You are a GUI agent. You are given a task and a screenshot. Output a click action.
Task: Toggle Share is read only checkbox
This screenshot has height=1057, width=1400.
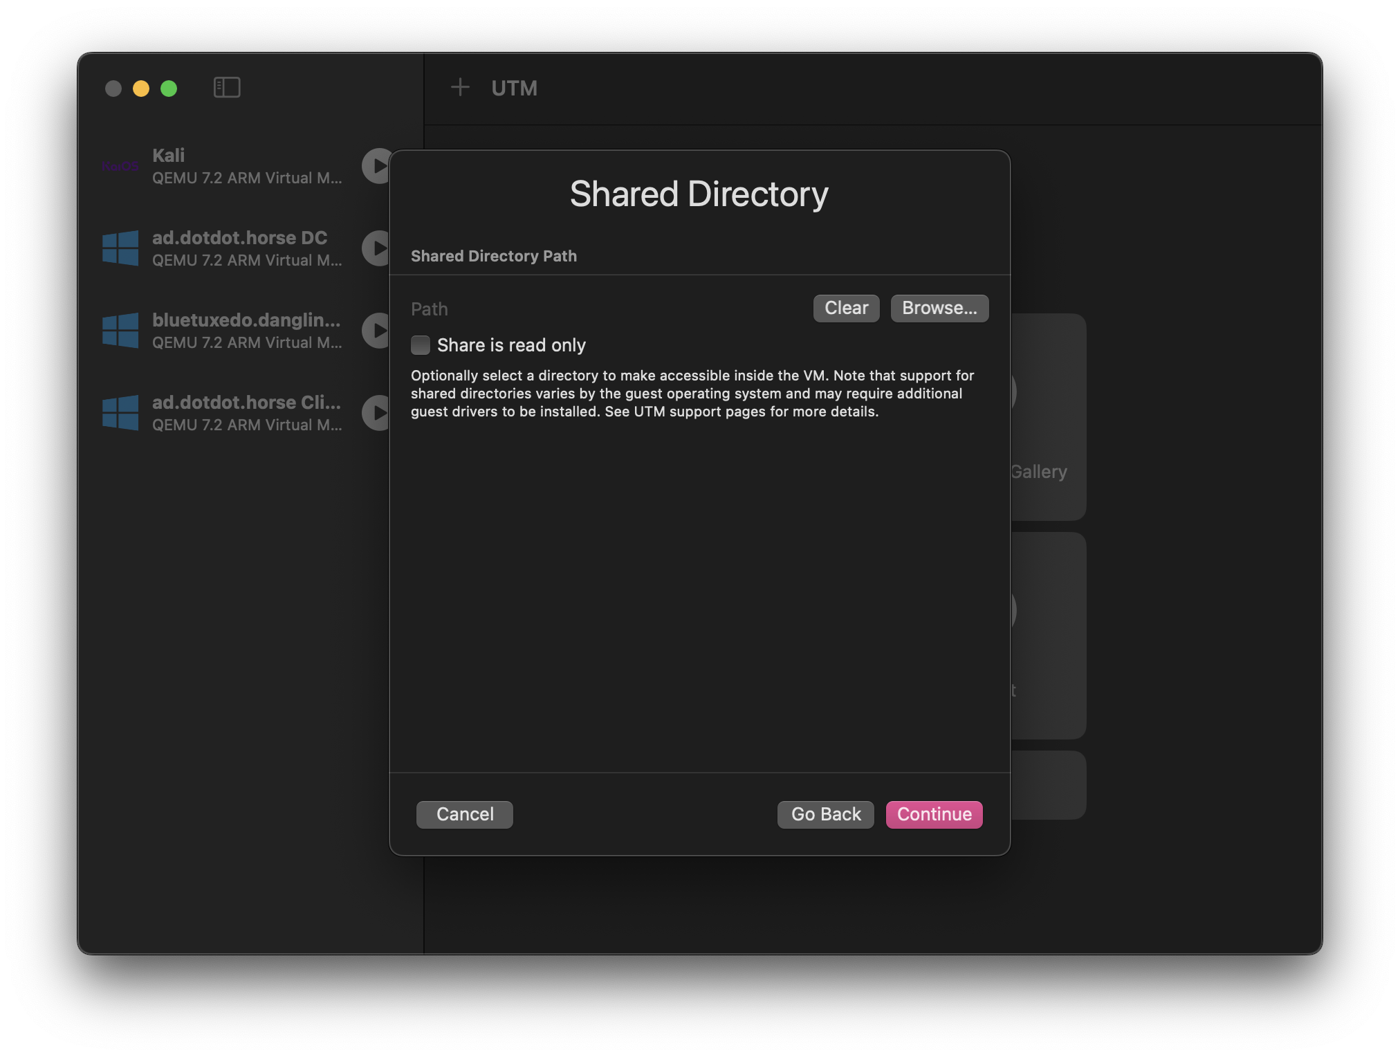(418, 344)
